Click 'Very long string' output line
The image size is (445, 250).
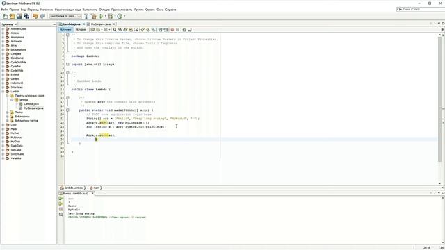[x=81, y=213]
